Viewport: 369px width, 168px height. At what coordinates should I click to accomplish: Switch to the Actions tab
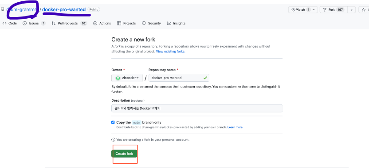102,24
